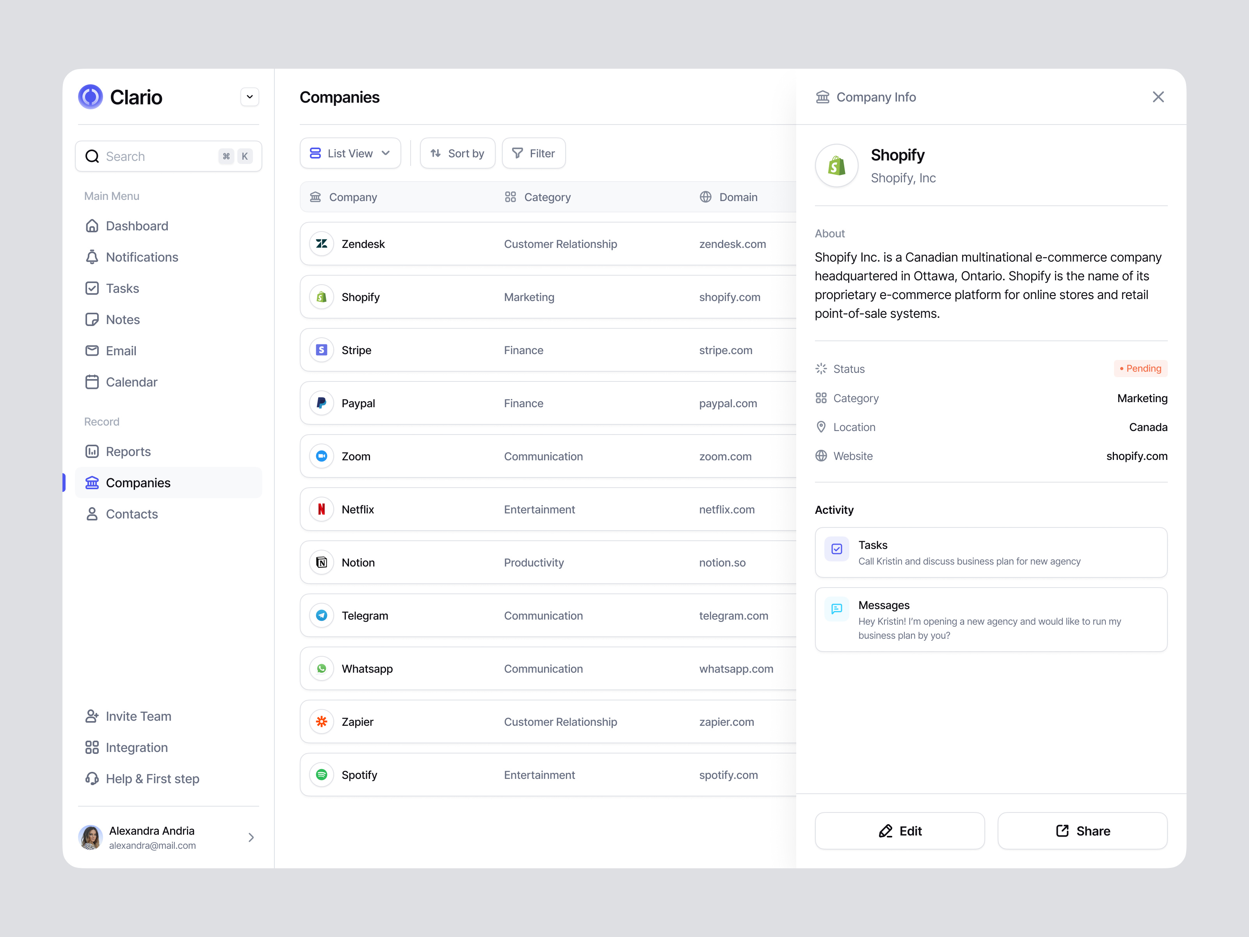Click the large Shopify logo in panel

click(x=836, y=166)
